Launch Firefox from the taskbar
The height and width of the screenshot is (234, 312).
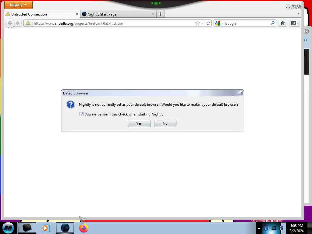click(x=83, y=228)
